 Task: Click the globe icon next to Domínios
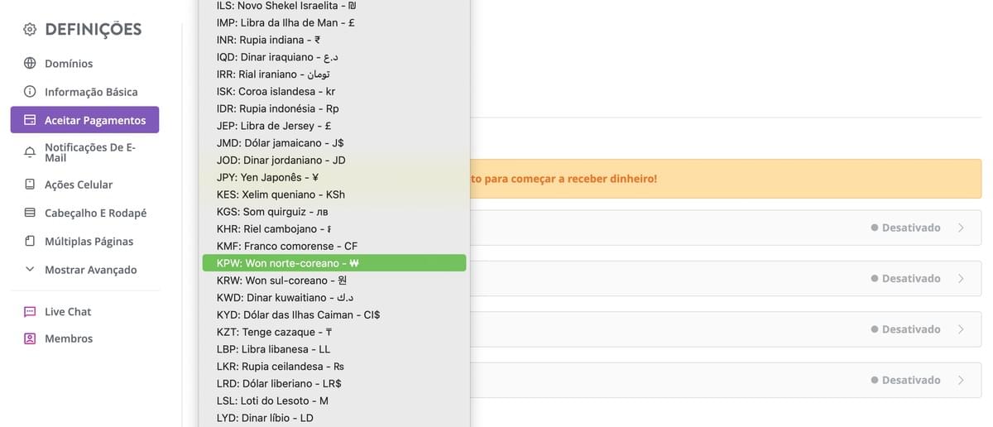point(30,64)
